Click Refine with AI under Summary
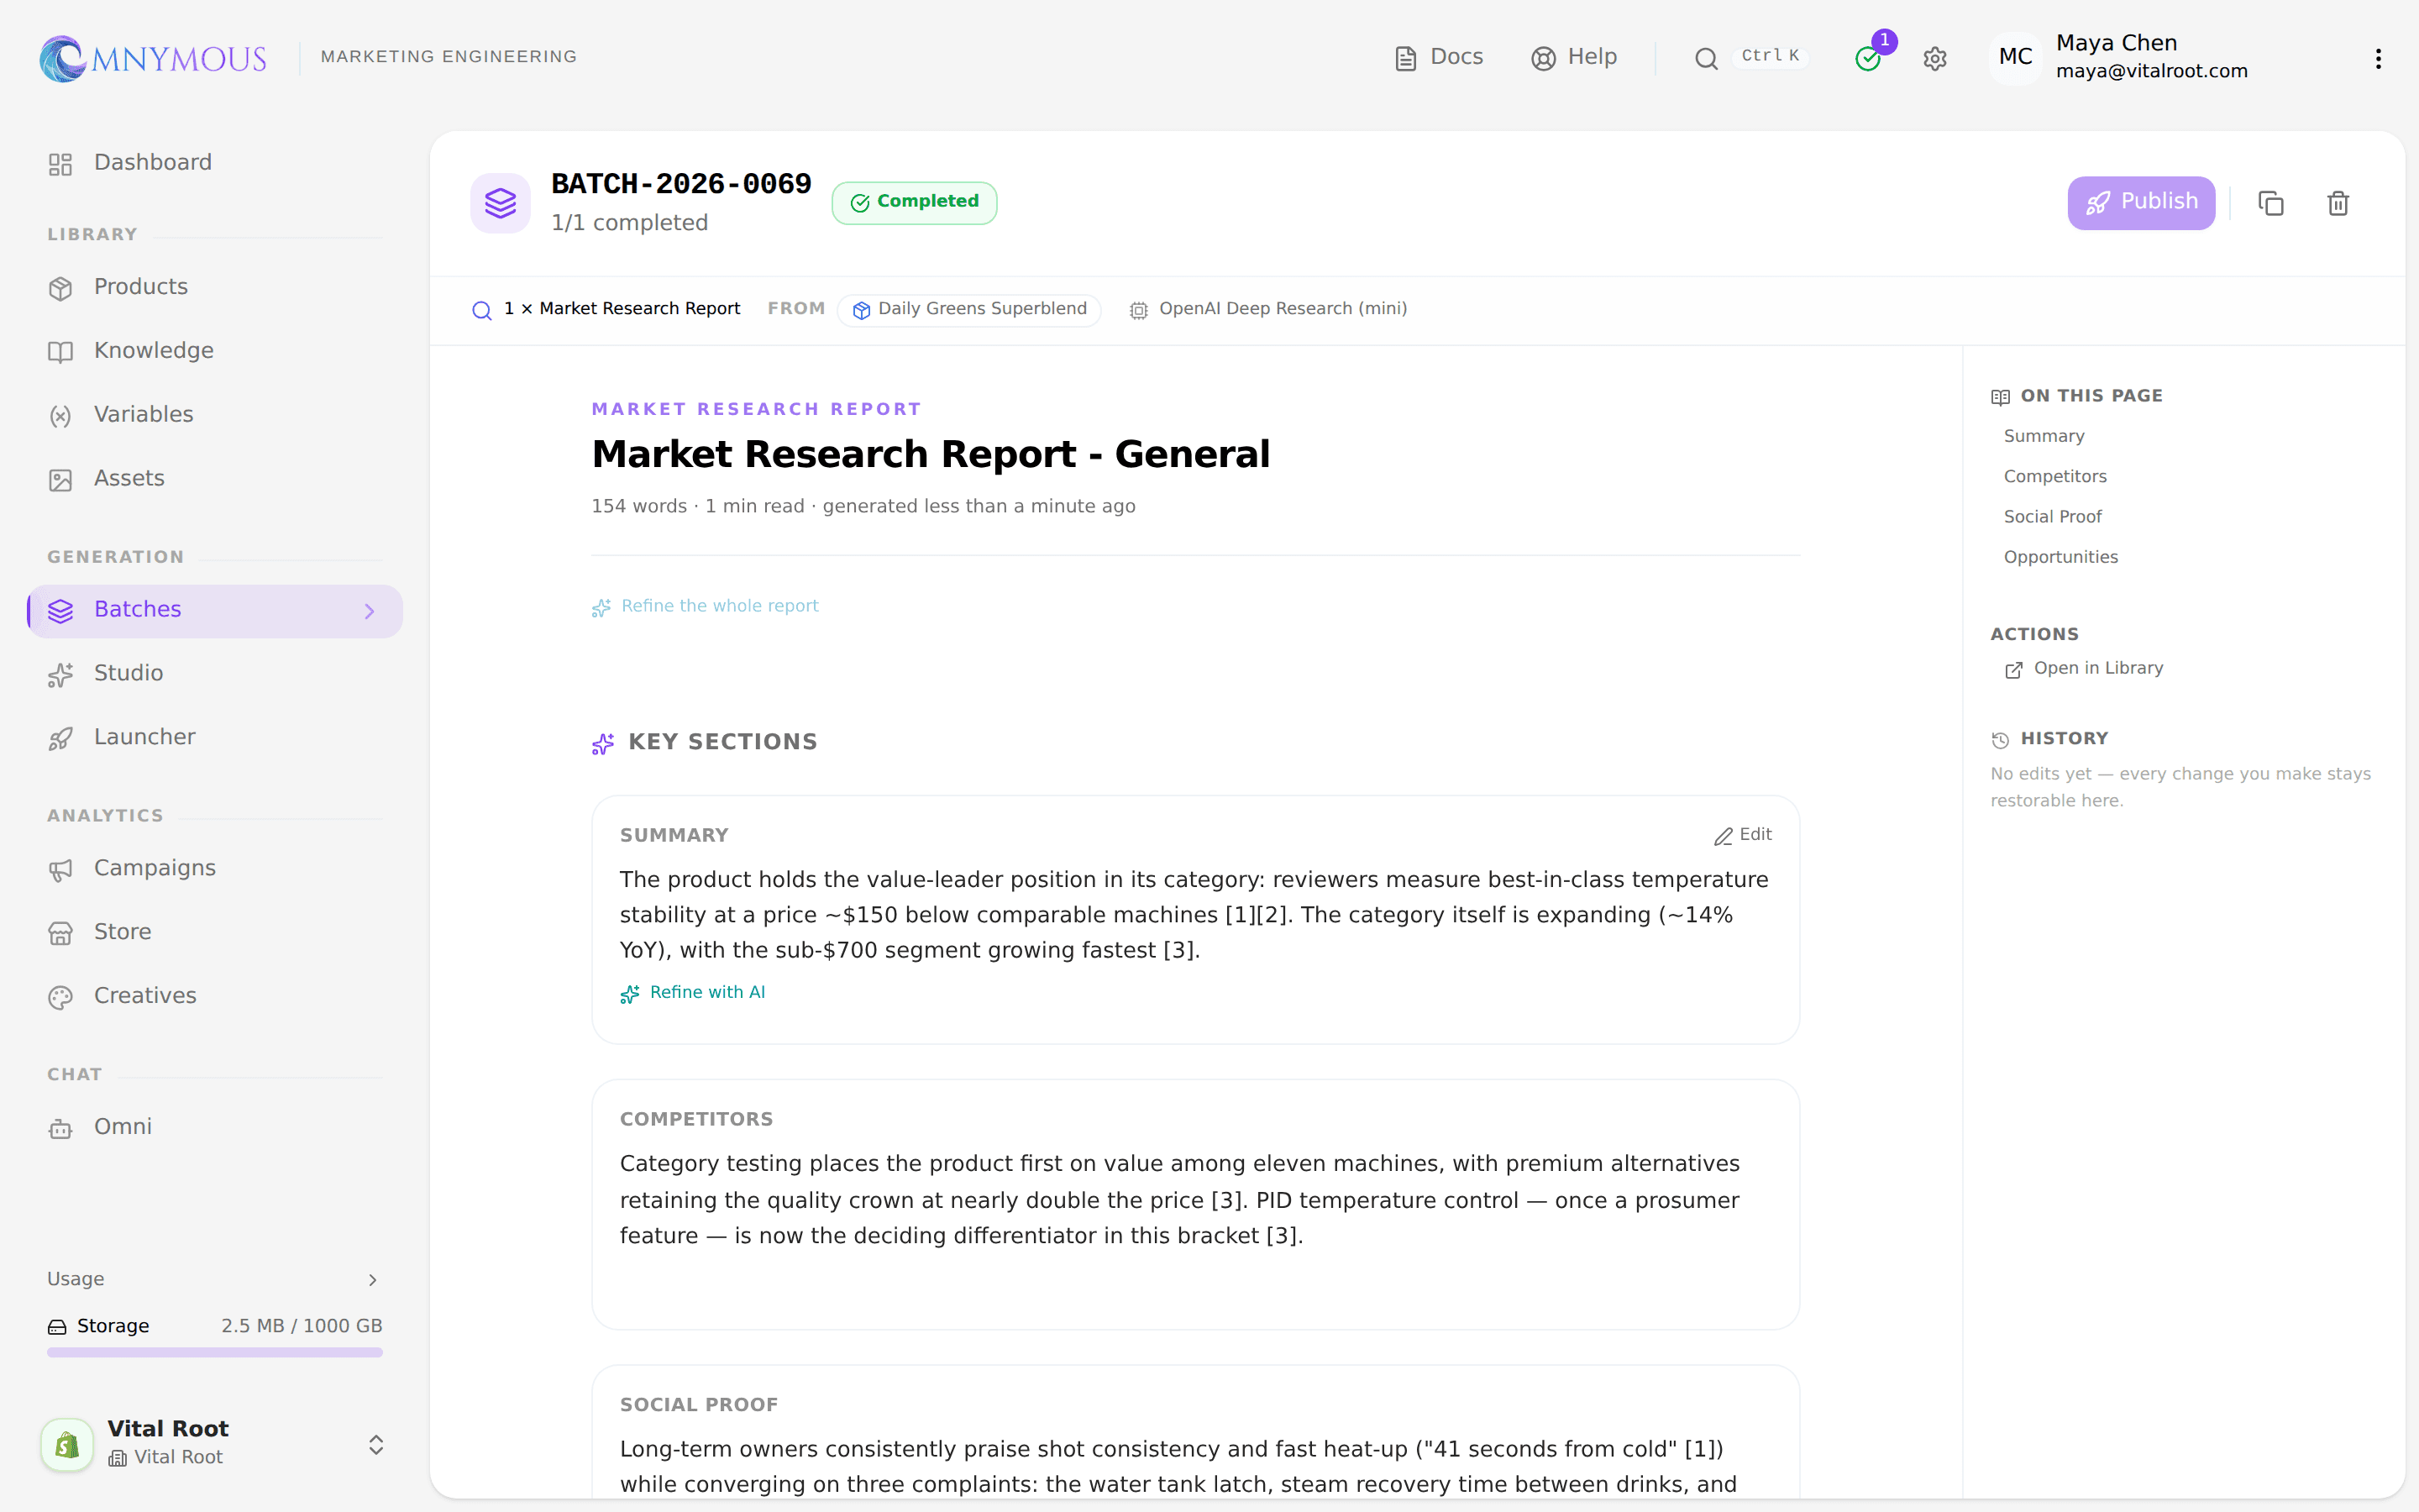 tap(693, 992)
